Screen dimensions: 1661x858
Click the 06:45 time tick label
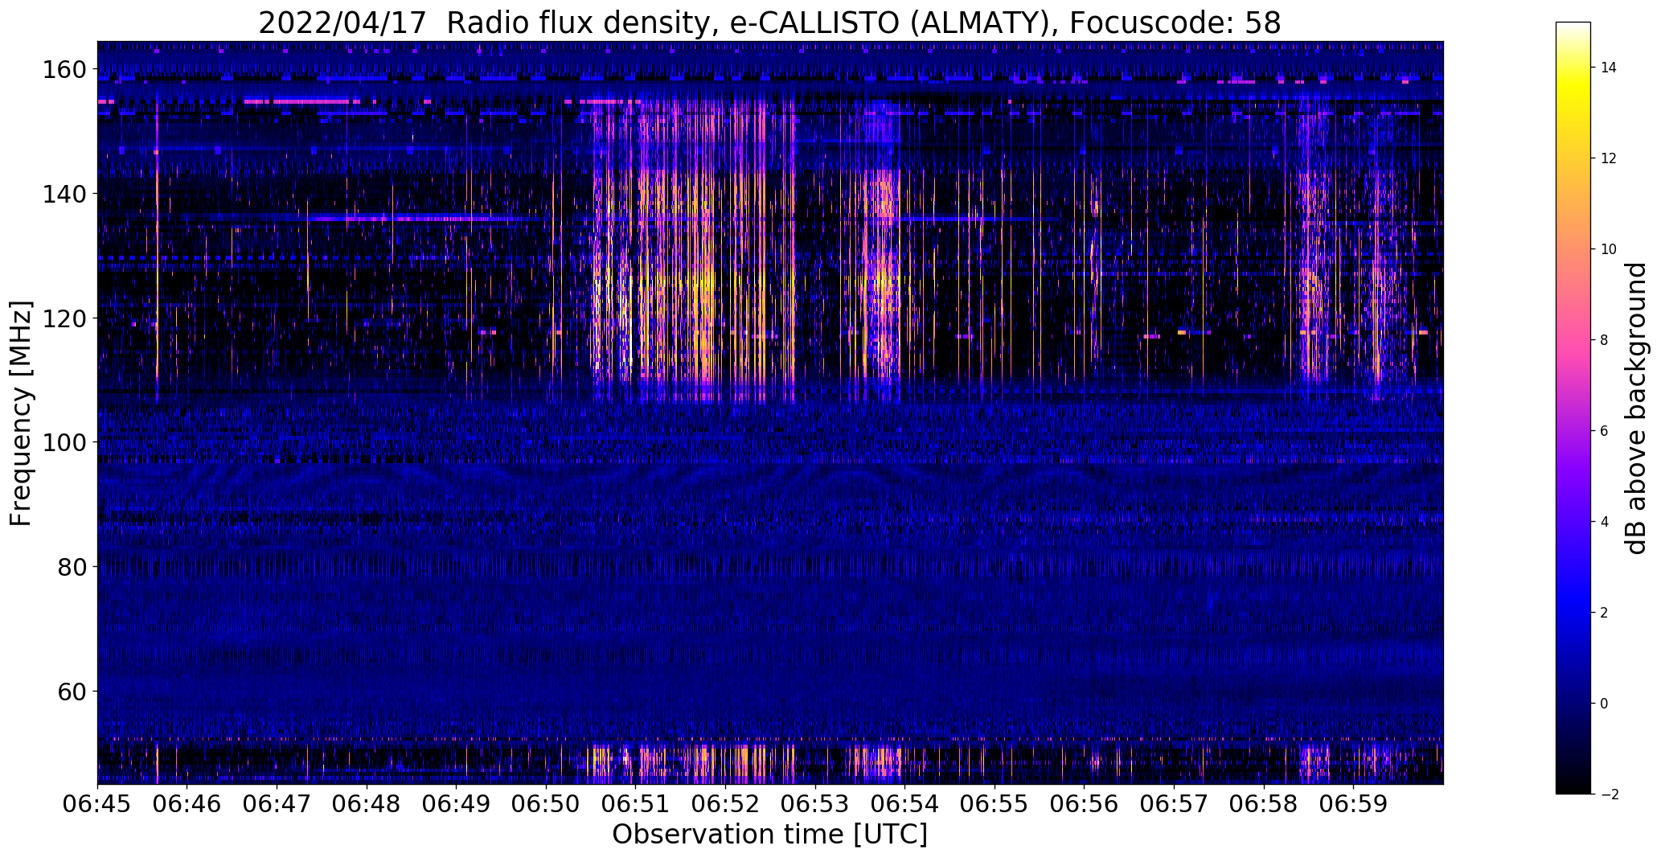click(98, 804)
